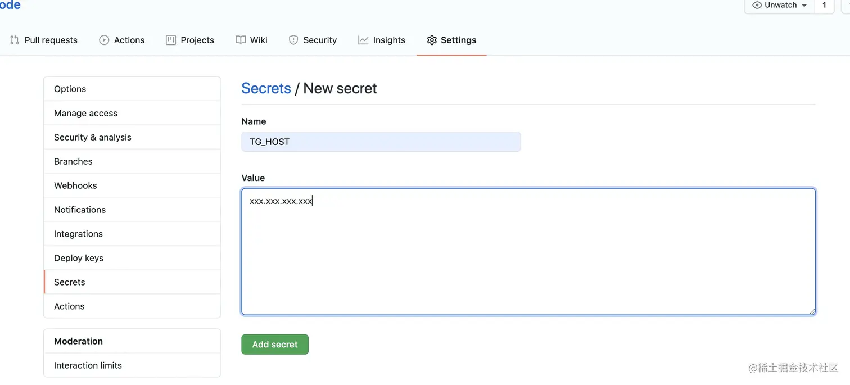Open Webhooks settings page
The image size is (850, 385).
[x=132, y=185]
